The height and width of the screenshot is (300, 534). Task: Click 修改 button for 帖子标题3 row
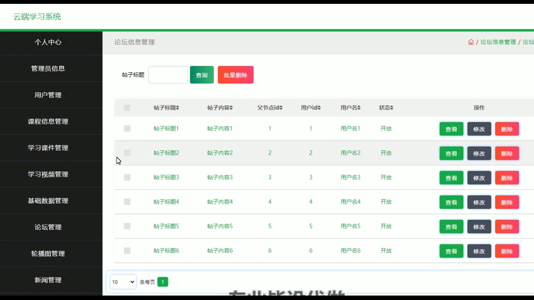coord(479,178)
